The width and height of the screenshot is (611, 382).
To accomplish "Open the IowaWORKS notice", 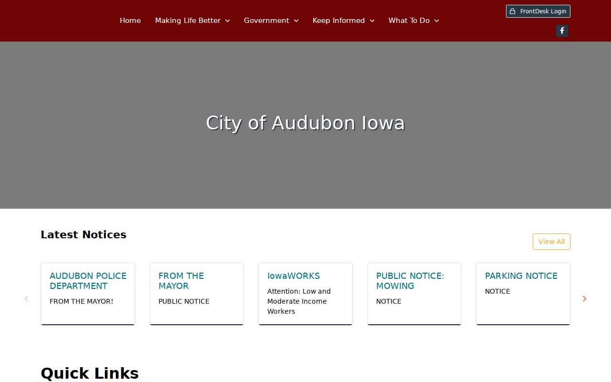I will pos(294,276).
